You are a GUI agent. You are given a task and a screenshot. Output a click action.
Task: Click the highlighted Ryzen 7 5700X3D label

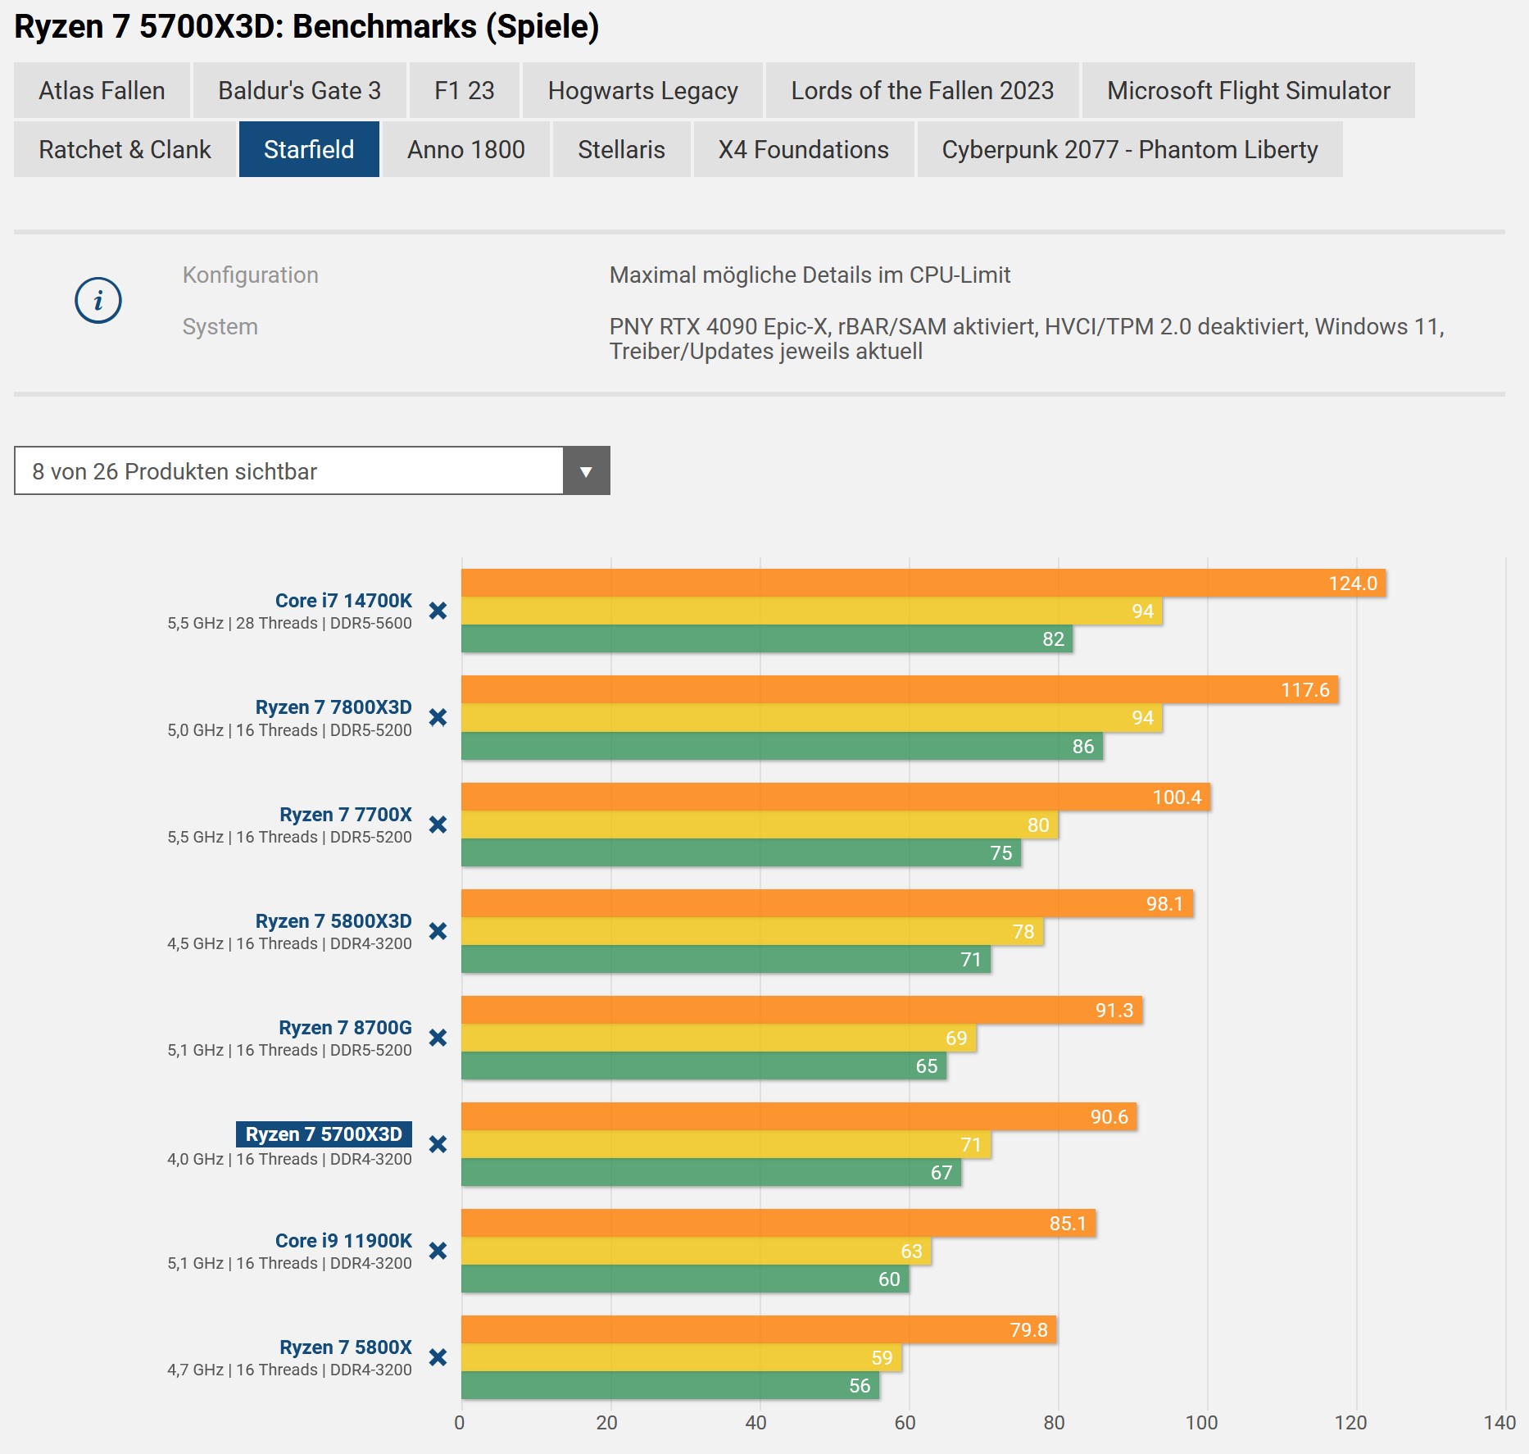[324, 1134]
